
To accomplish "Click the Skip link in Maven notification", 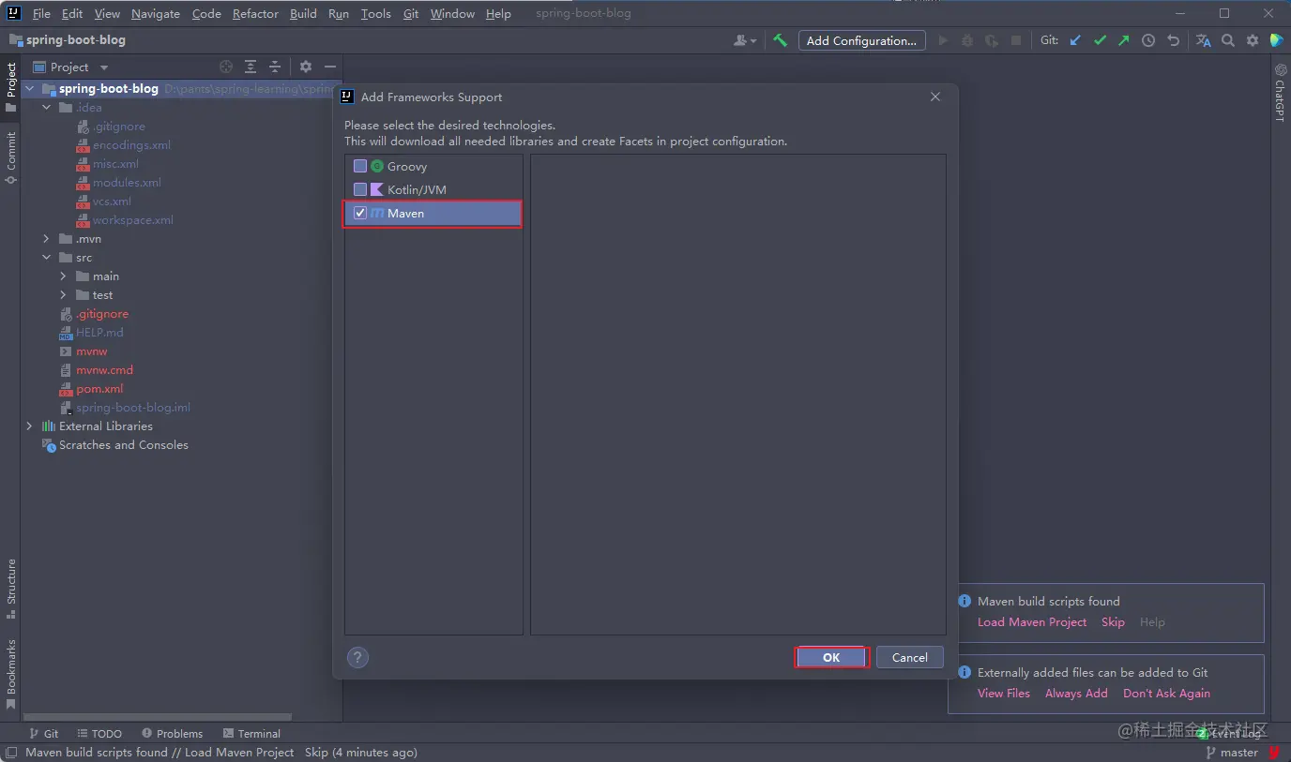I will point(1113,621).
